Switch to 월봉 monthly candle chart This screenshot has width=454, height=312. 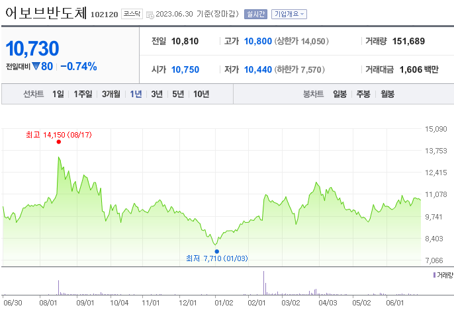click(387, 94)
